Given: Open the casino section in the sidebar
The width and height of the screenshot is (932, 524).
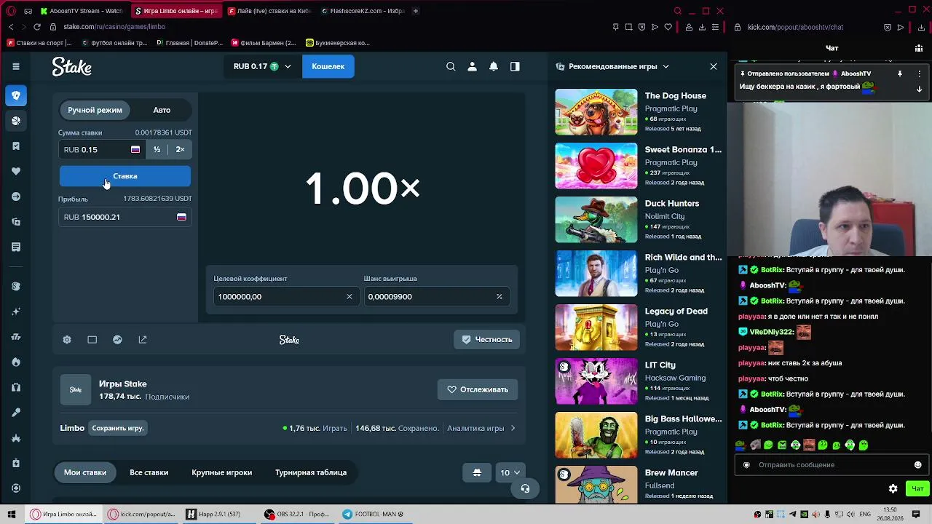Looking at the screenshot, I should click(x=16, y=95).
